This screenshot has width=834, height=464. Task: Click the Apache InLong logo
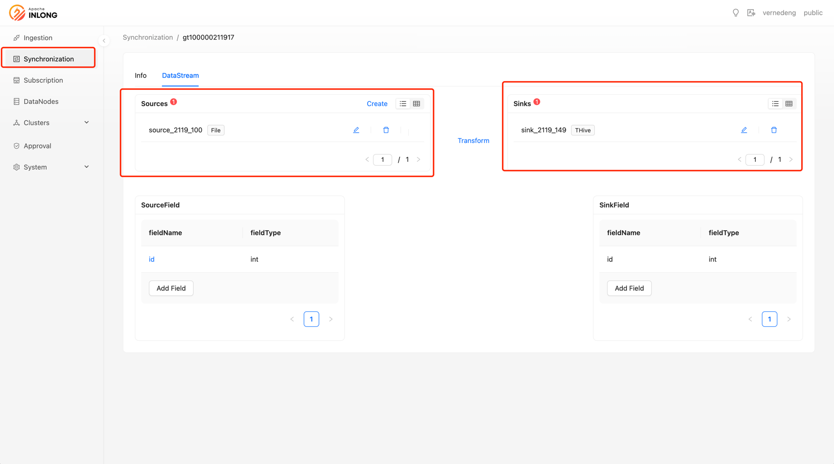pos(33,13)
